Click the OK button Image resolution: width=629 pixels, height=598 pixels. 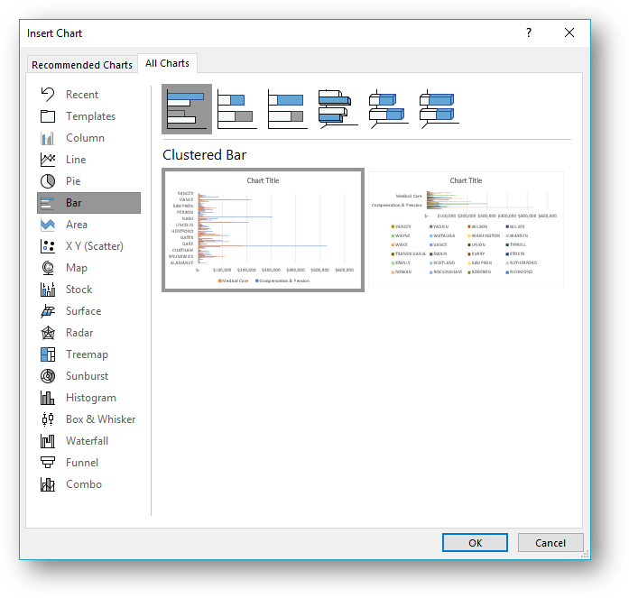475,543
